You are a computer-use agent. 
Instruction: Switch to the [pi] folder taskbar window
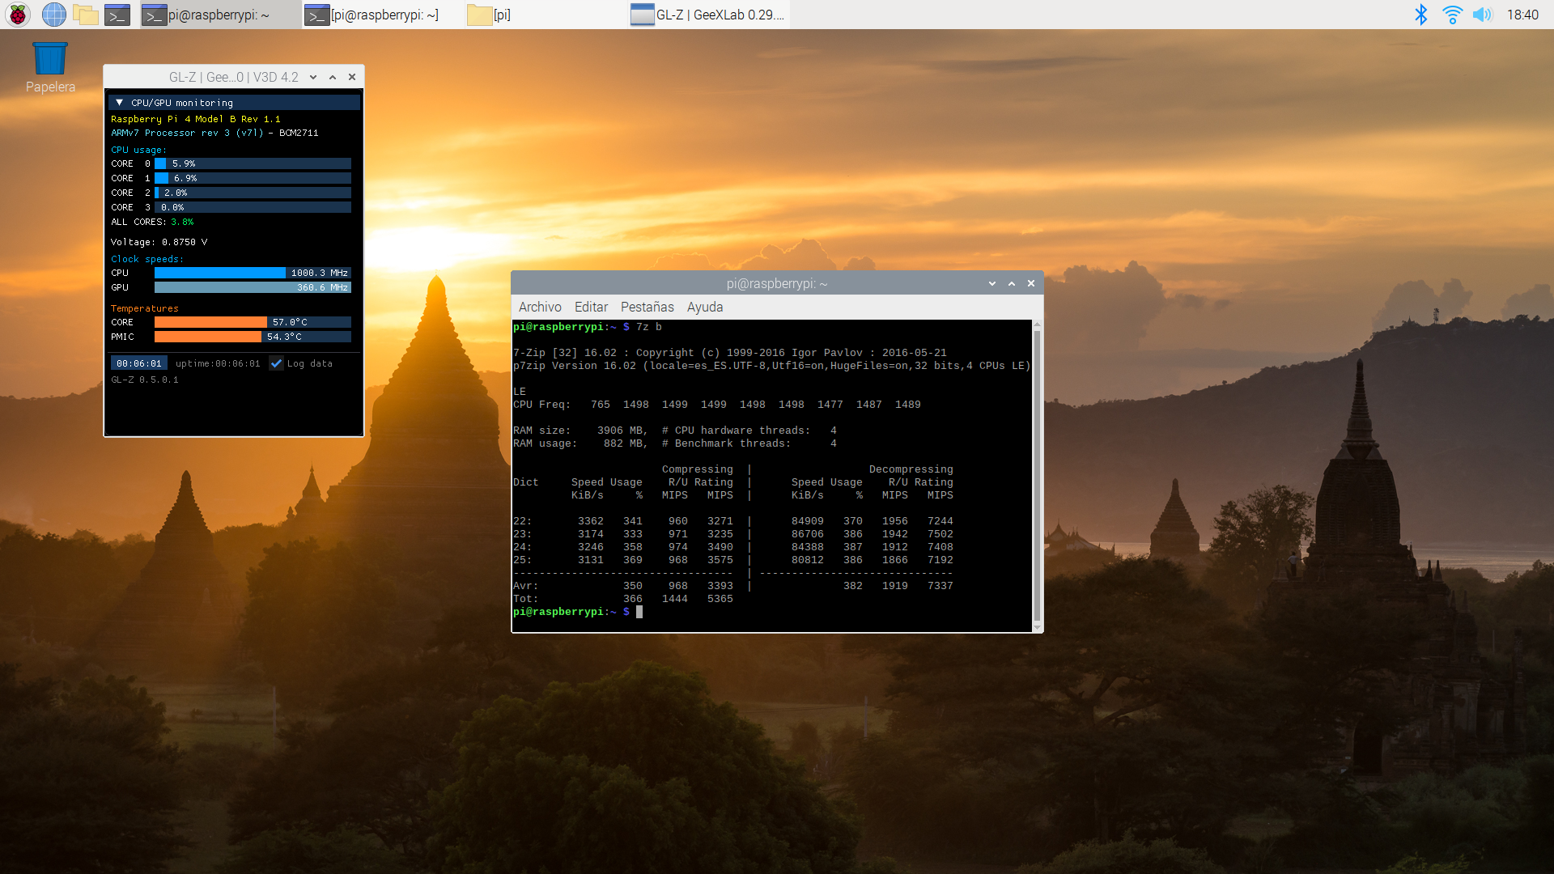[x=490, y=15]
